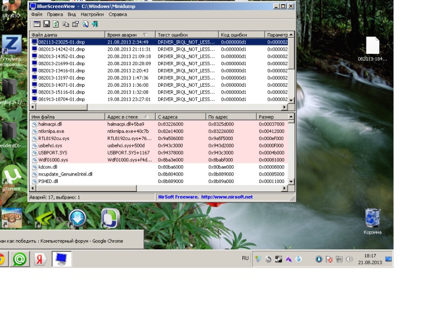
Task: Open the Справка menu
Action: [117, 15]
